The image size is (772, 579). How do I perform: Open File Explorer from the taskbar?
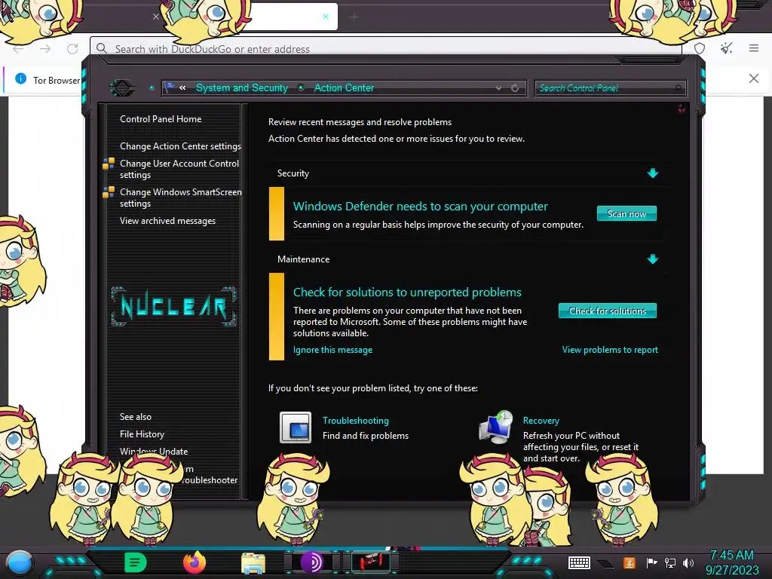(x=253, y=563)
